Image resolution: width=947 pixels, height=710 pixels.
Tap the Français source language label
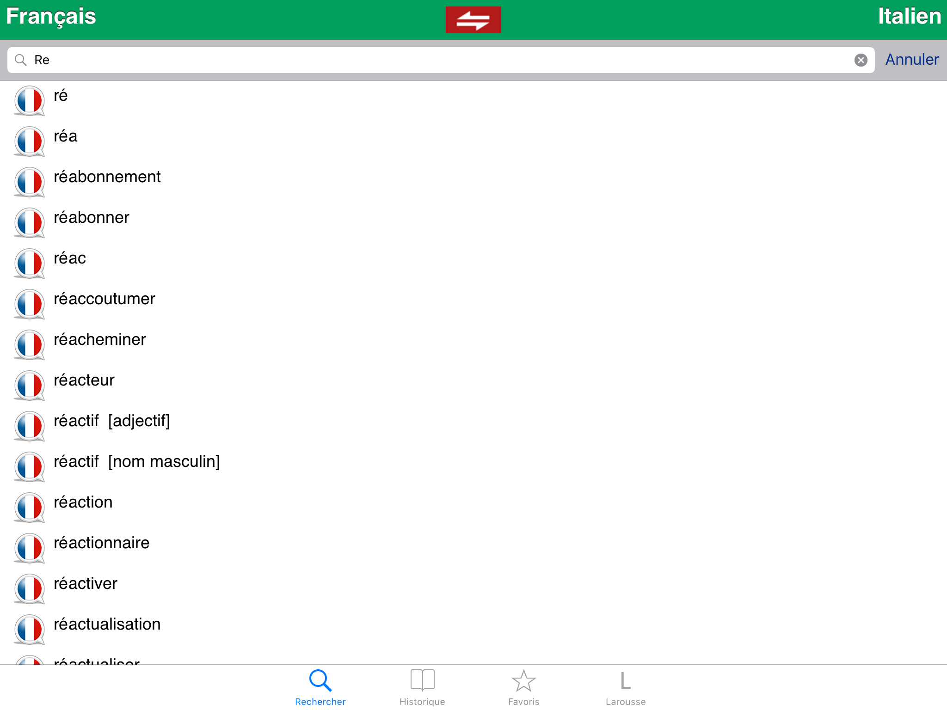pyautogui.click(x=51, y=17)
